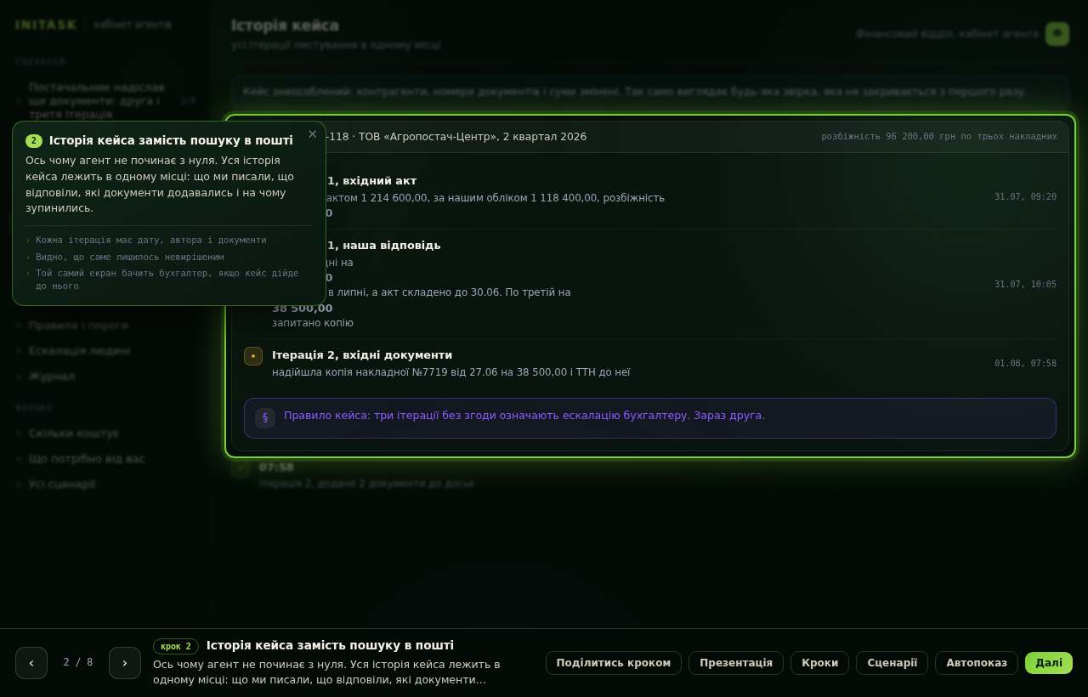Click the 38 500,00 amount in iteration 1 reply
This screenshot has height=697, width=1088.
click(303, 308)
